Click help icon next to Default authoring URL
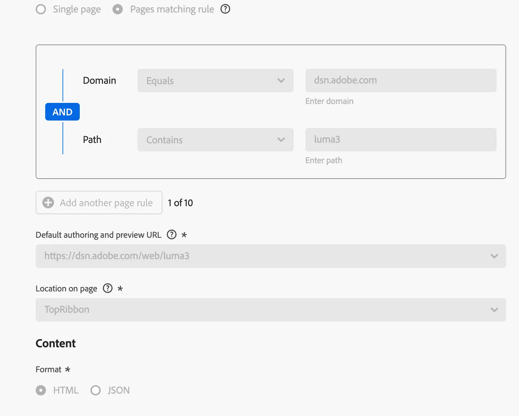This screenshot has height=416, width=519. (172, 234)
